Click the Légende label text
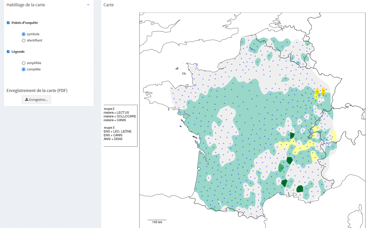Viewport: 370px width, 228px height. tap(18, 52)
